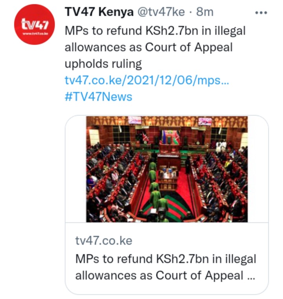Click the right wall screen in the photo
The height and width of the screenshot is (299, 283).
(205, 122)
